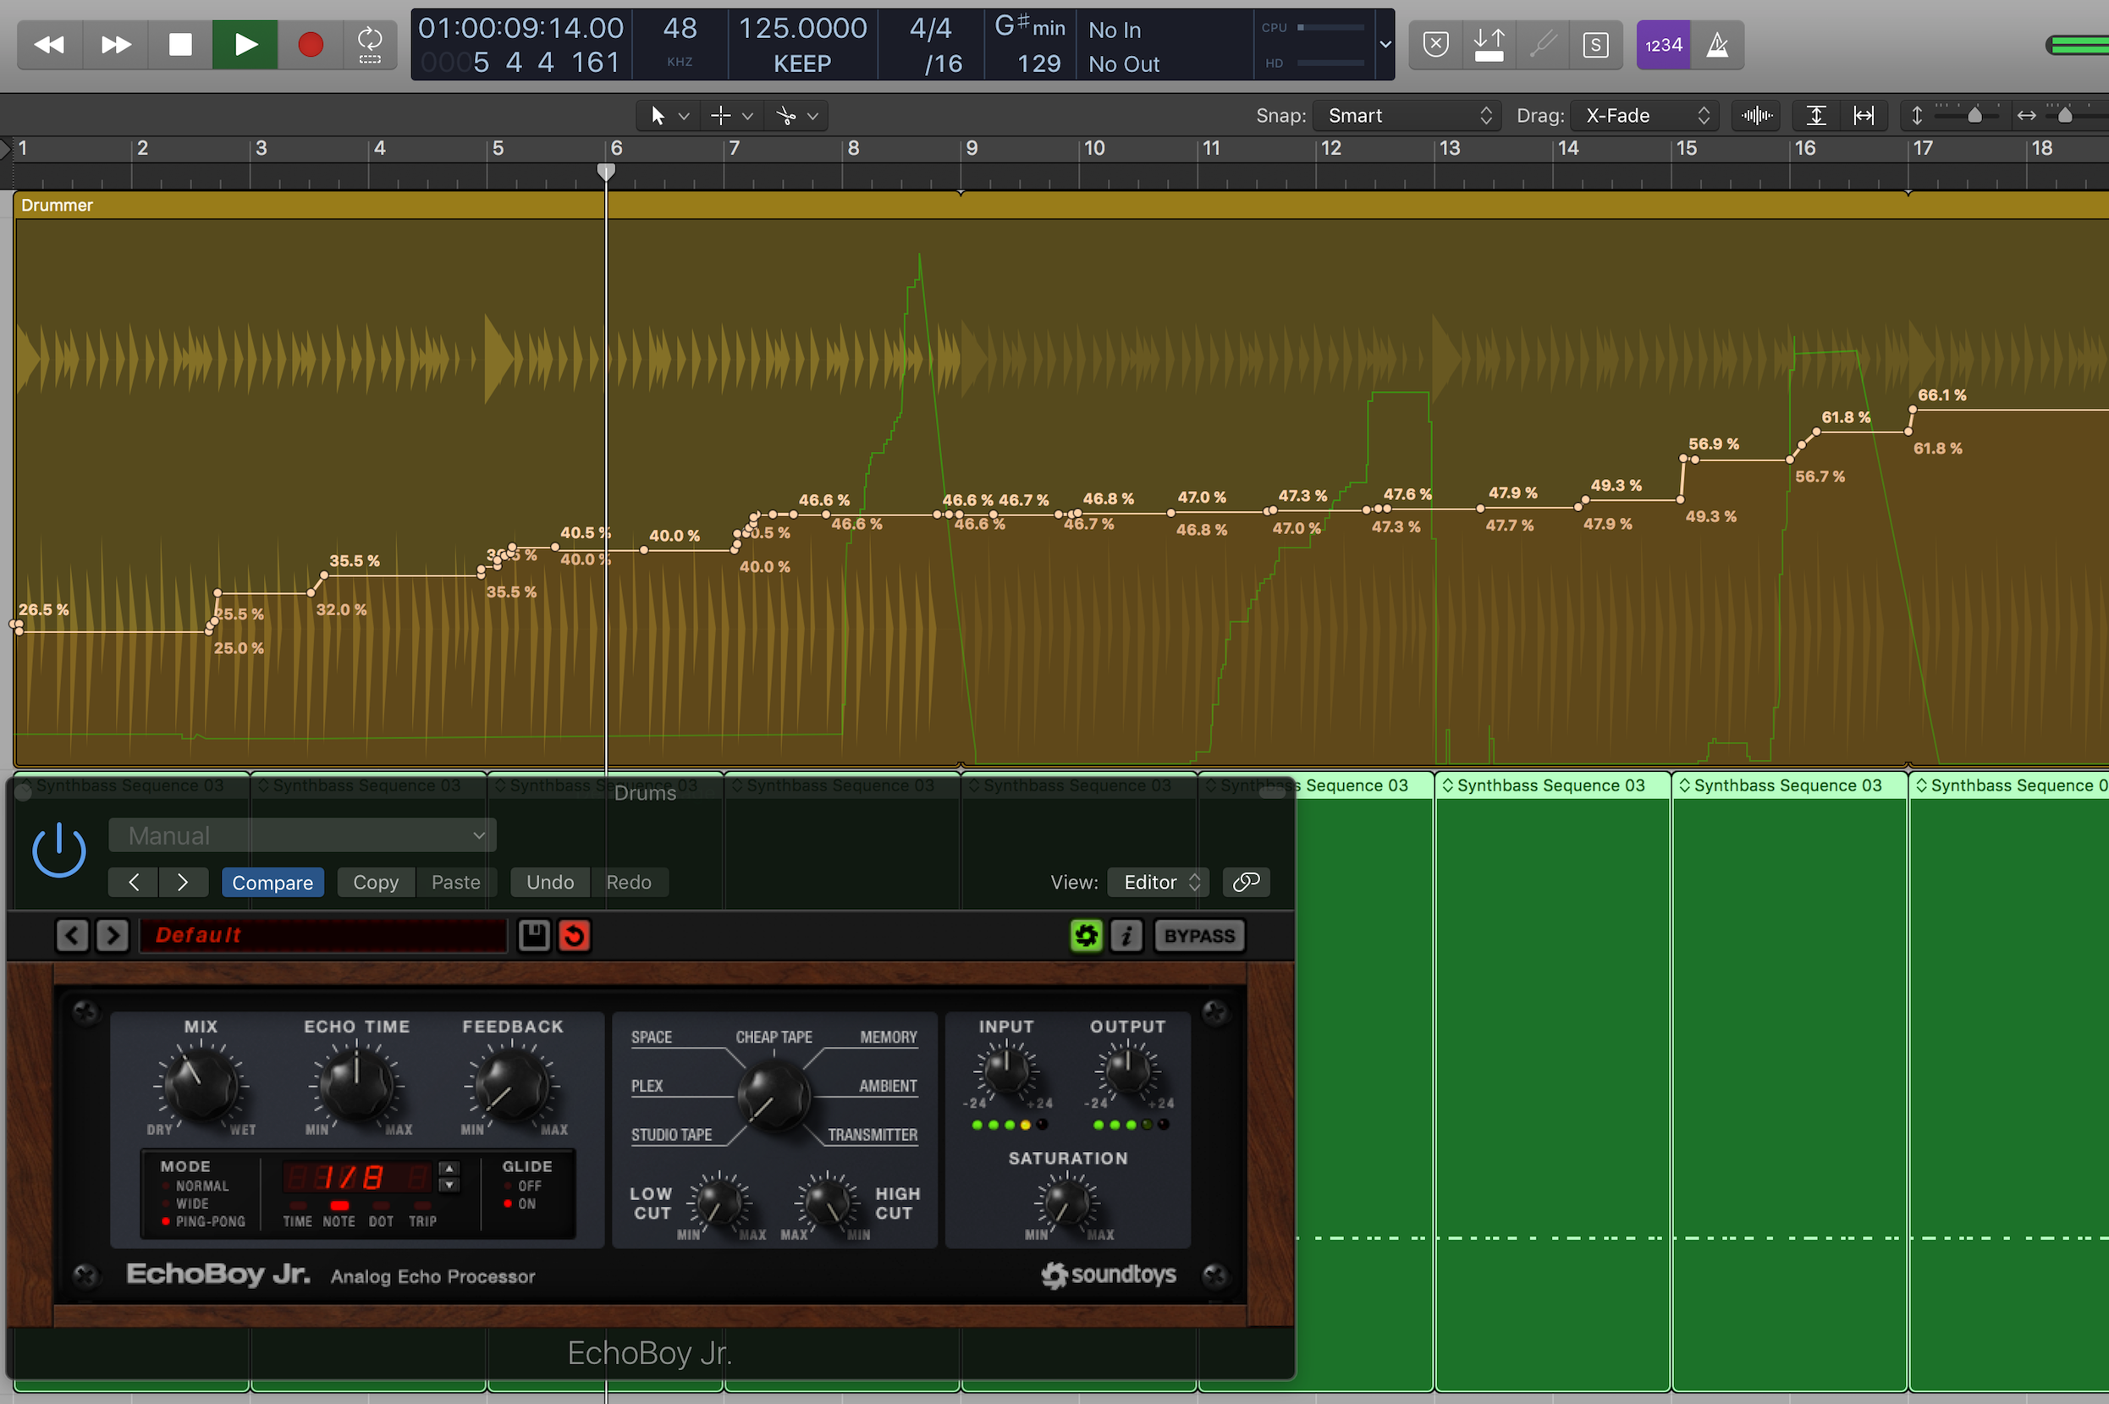The width and height of the screenshot is (2109, 1404).
Task: Select the DOT time unit
Action: click(x=382, y=1215)
